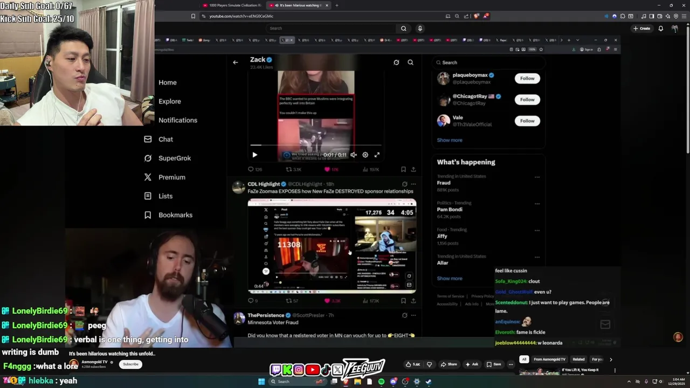
Task: Open Lists in the X sidebar
Action: 159,196
